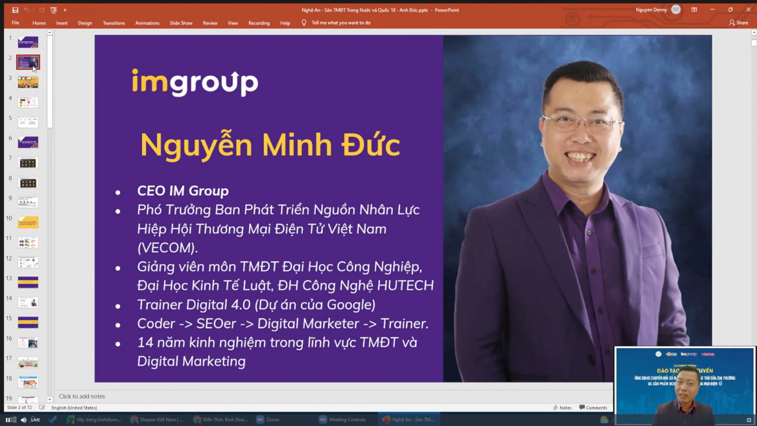Select slide 10 thumbnail with yellow background
The height and width of the screenshot is (426, 757).
point(28,222)
